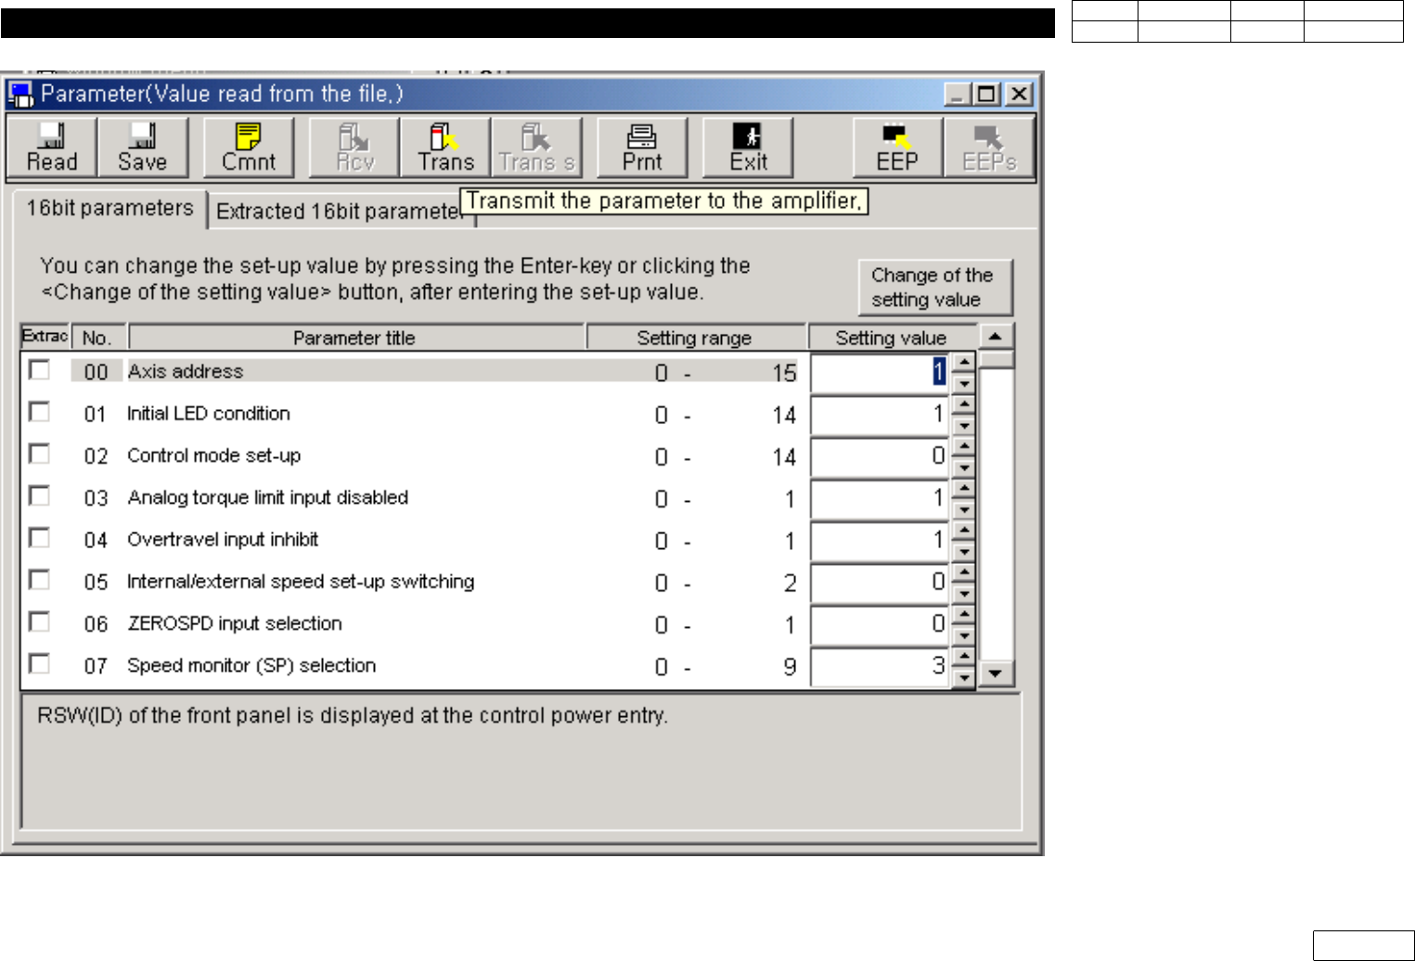
Task: Switch to the 16bit parameters tab
Action: pos(109,209)
